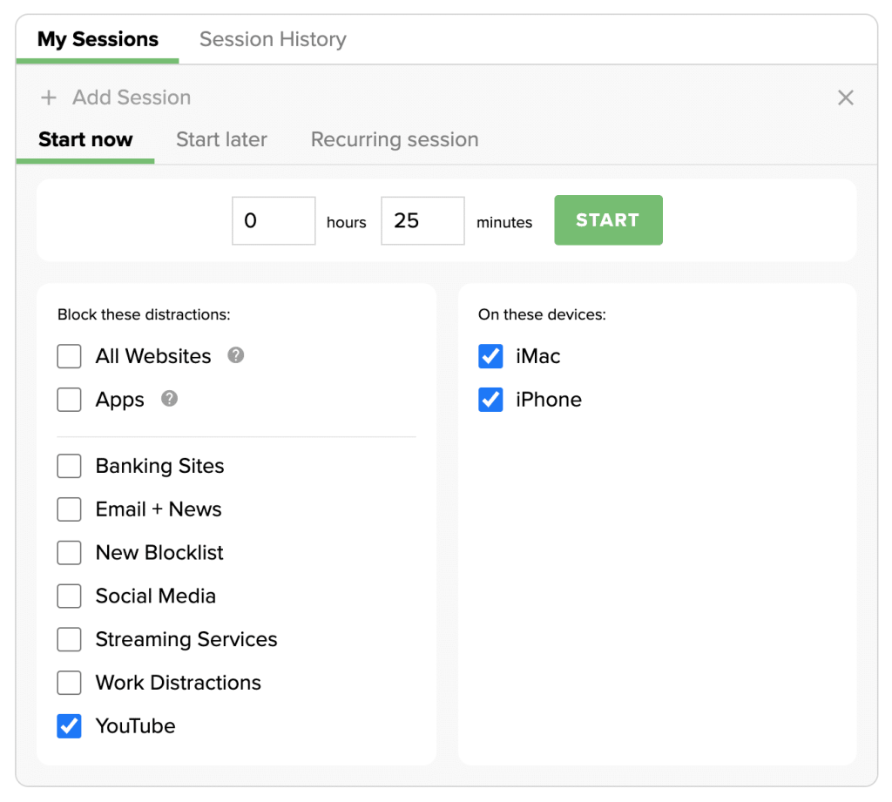Enable the Email + News blocklist
892x802 pixels.
pyautogui.click(x=69, y=509)
